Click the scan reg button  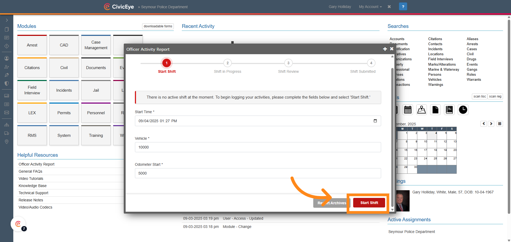pos(495,96)
